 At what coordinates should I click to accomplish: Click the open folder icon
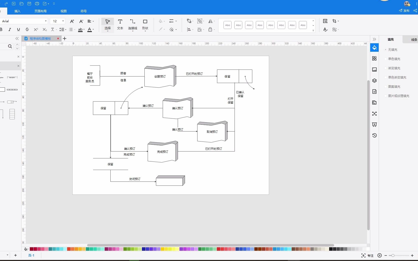point(22,4)
